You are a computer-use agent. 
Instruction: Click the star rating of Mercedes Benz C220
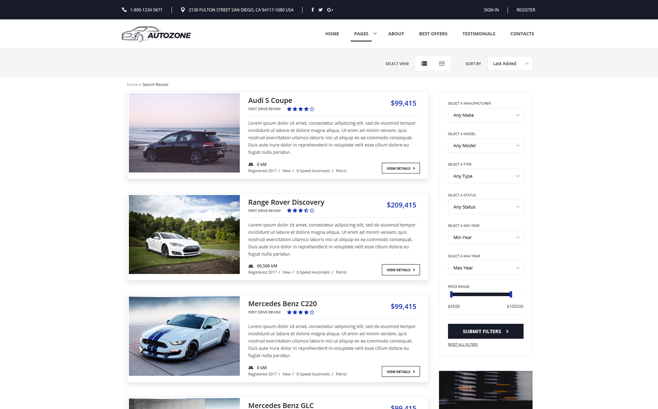[x=300, y=312]
